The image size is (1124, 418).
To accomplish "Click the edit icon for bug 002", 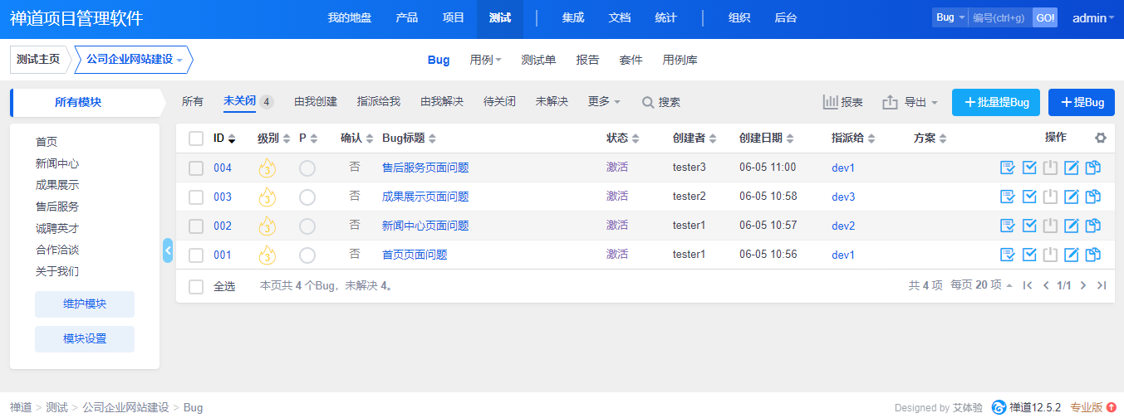I will point(1072,226).
